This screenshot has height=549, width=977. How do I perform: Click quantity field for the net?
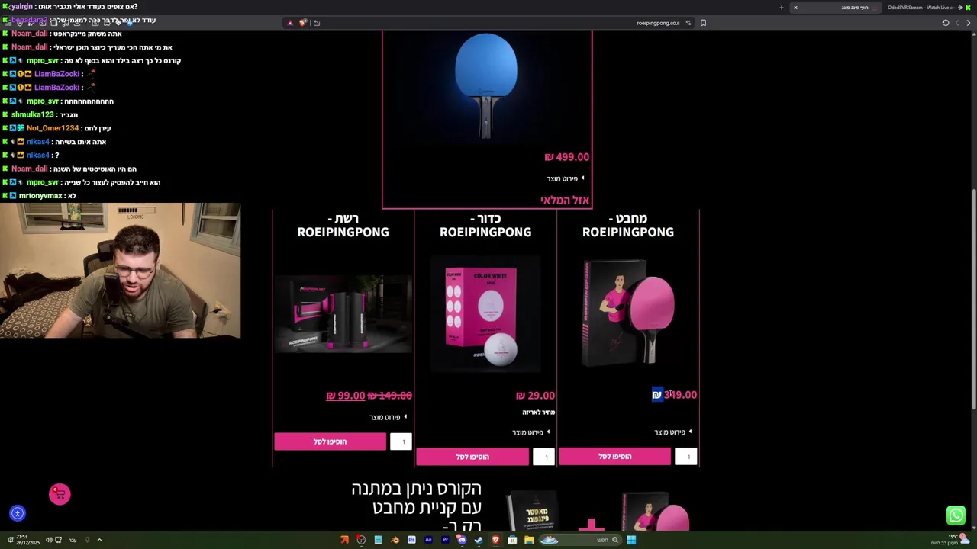(x=401, y=441)
